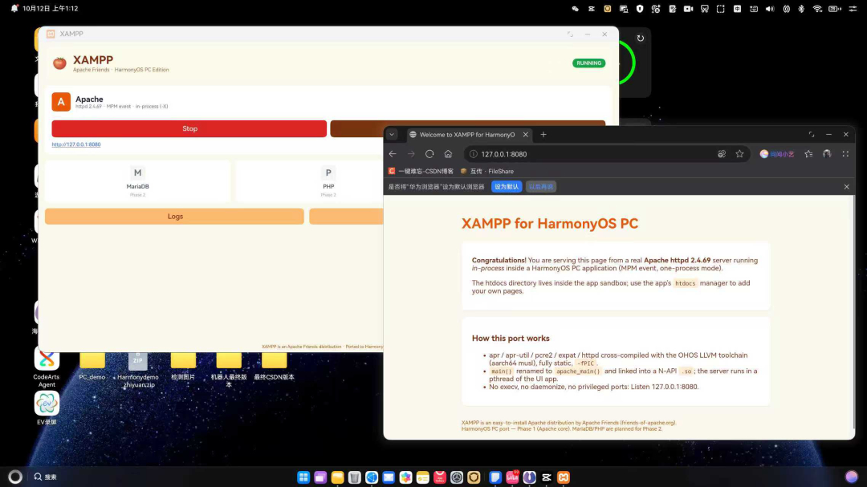Open the PC_demo folder

pos(92,367)
